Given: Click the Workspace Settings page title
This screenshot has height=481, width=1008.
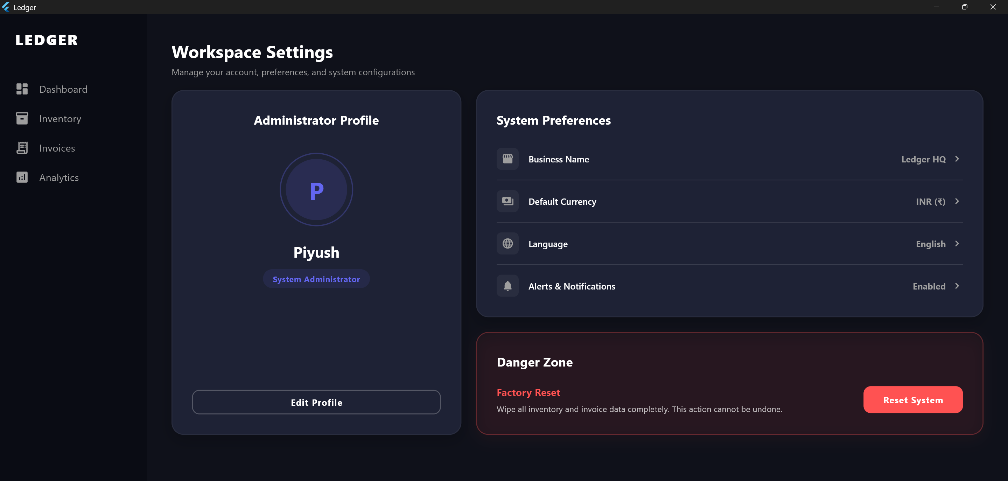Looking at the screenshot, I should pos(252,52).
